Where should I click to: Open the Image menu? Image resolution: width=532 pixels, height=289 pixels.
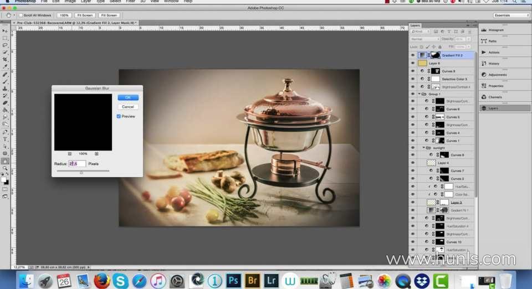(x=70, y=2)
